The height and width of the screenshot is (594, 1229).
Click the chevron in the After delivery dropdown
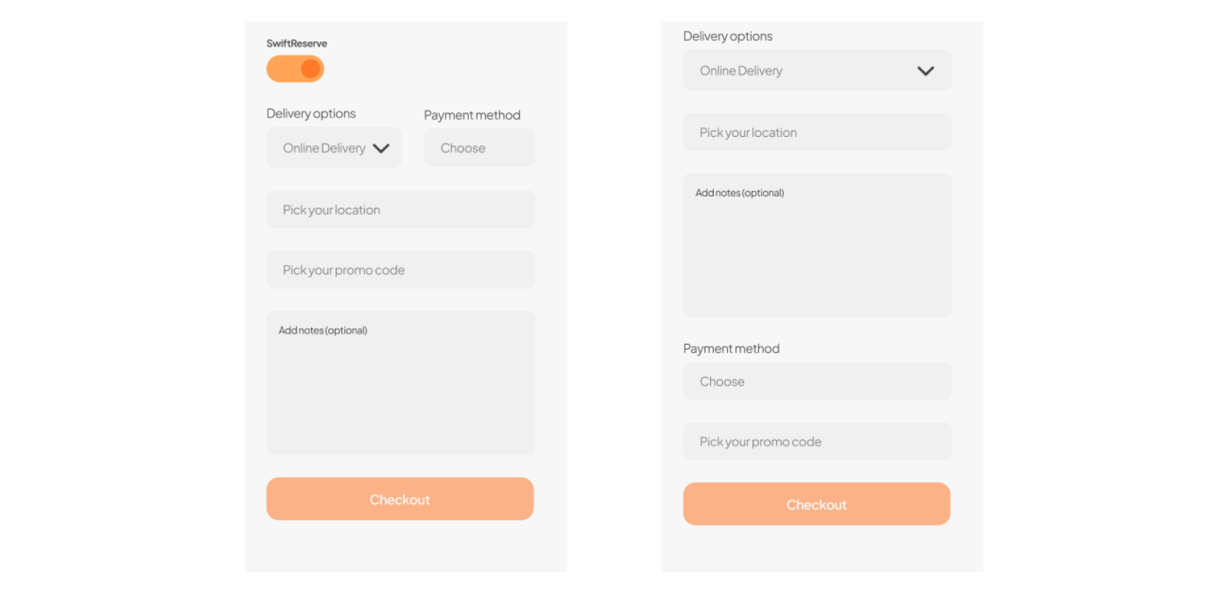(x=926, y=71)
